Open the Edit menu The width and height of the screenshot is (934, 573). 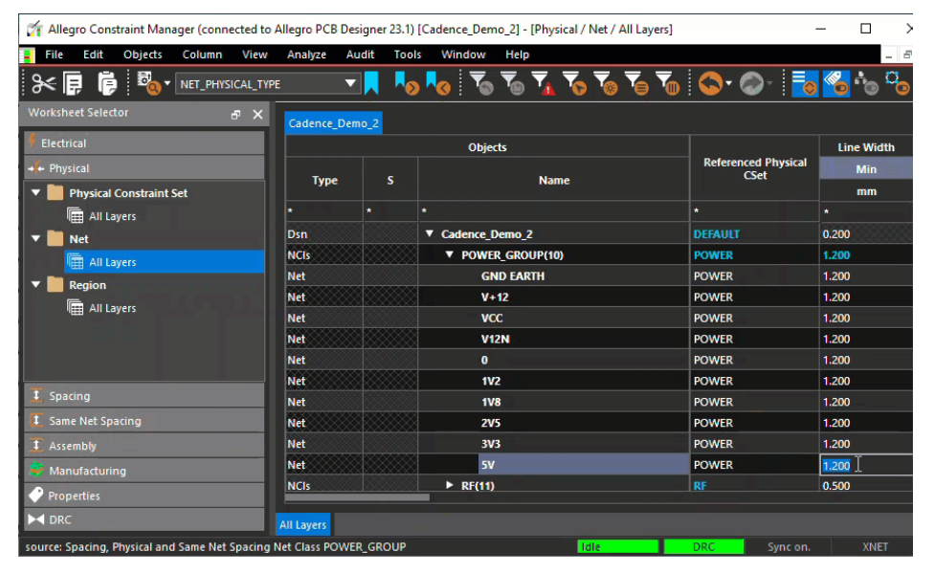pyautogui.click(x=93, y=55)
